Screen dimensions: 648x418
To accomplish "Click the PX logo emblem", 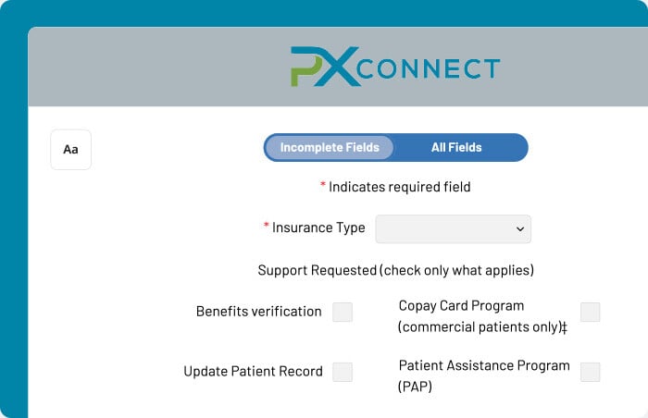I will [x=325, y=67].
